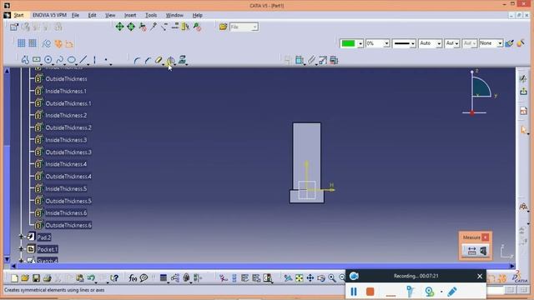This screenshot has height=300, width=534.
Task: Activate the Corner tool
Action: tap(137, 61)
